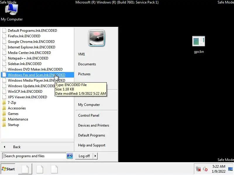The image size is (234, 175).
Task: Select Google Chrome.lnk.ENCODED entry
Action: 31,41
